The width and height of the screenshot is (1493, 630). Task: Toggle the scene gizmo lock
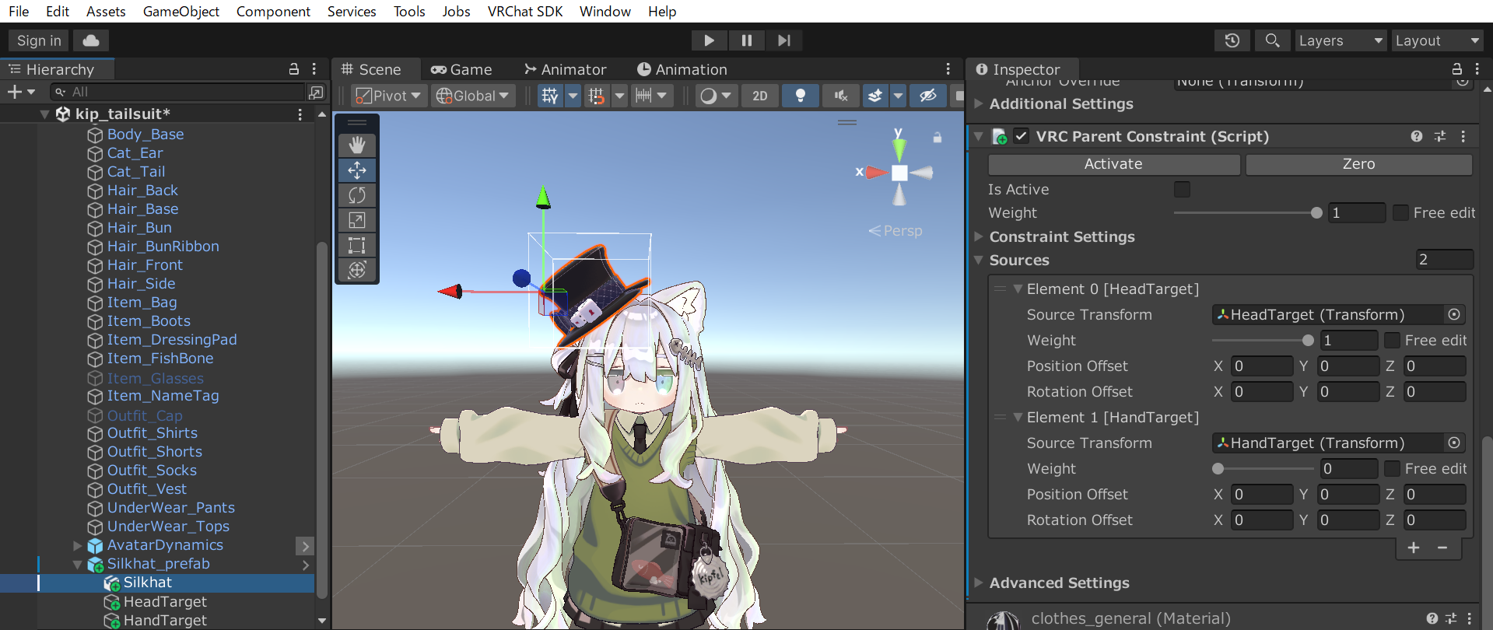(x=938, y=138)
